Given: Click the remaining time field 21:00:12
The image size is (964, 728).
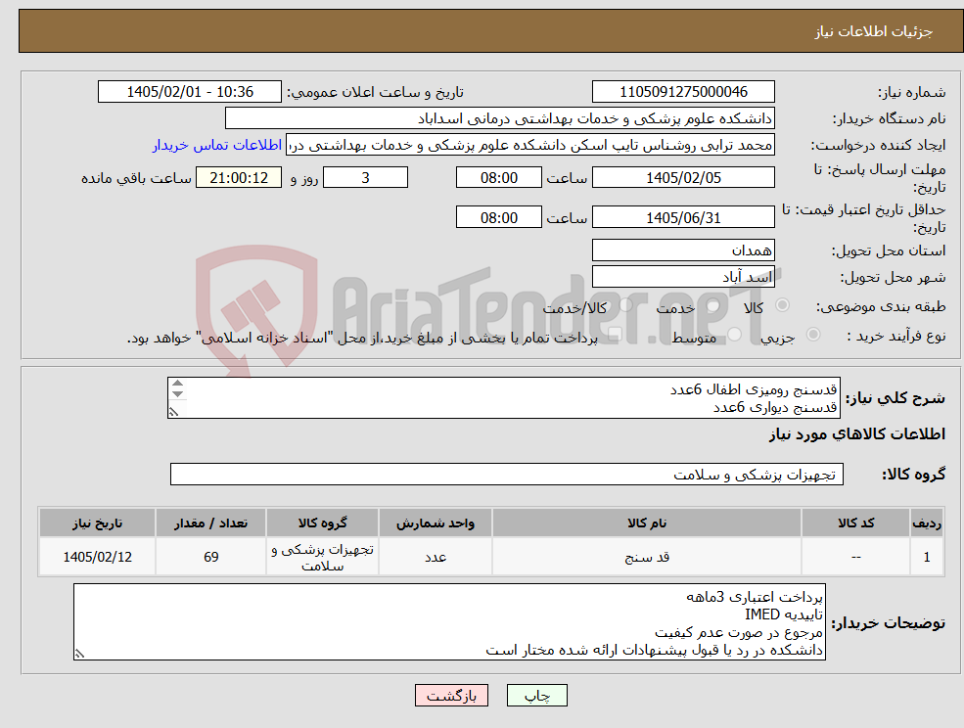Looking at the screenshot, I should pyautogui.click(x=239, y=178).
